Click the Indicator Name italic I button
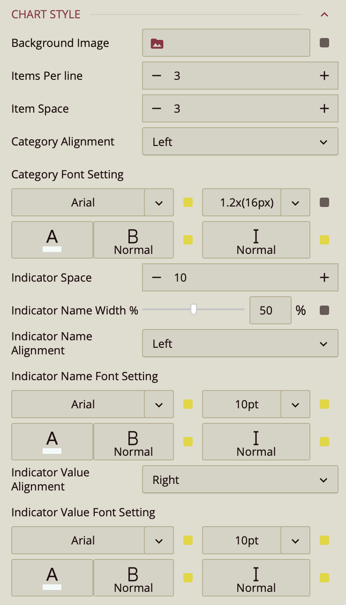Viewport: 346px width, 605px height. [x=256, y=442]
